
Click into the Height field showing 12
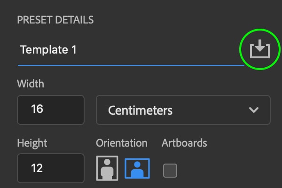click(x=51, y=168)
